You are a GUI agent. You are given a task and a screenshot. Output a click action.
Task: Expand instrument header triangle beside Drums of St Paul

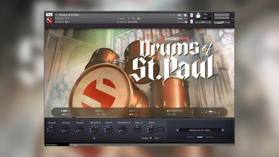57,15
